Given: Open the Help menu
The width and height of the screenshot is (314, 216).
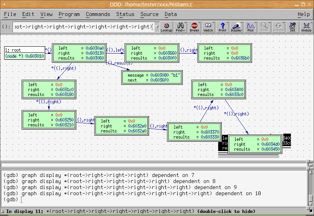Looking at the screenshot, I should 303,14.
